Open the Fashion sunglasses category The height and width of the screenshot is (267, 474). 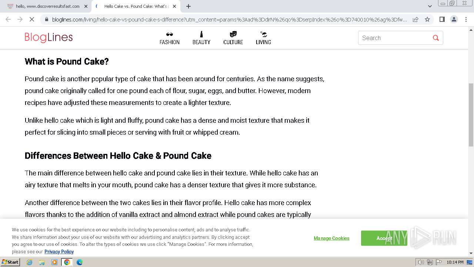coord(170,38)
